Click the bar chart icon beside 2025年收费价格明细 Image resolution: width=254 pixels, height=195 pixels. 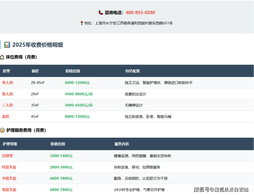point(7,45)
